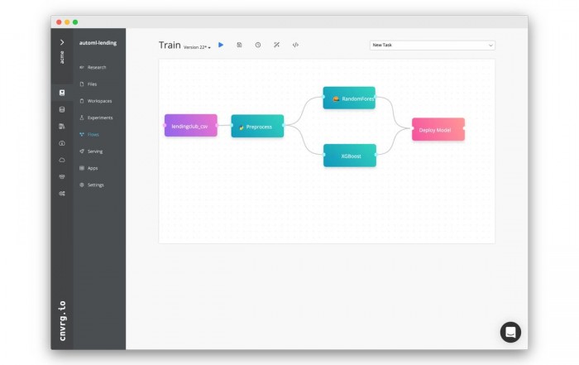This screenshot has height=365, width=579.
Task: Select the lendingclub_csv data node
Action: pos(190,126)
